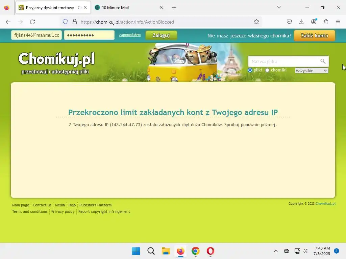Open the Chomikuj.pl logo homepage

pyautogui.click(x=56, y=63)
